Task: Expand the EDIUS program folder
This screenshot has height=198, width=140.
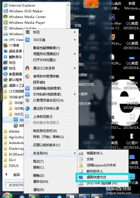Action: click(x=11, y=166)
